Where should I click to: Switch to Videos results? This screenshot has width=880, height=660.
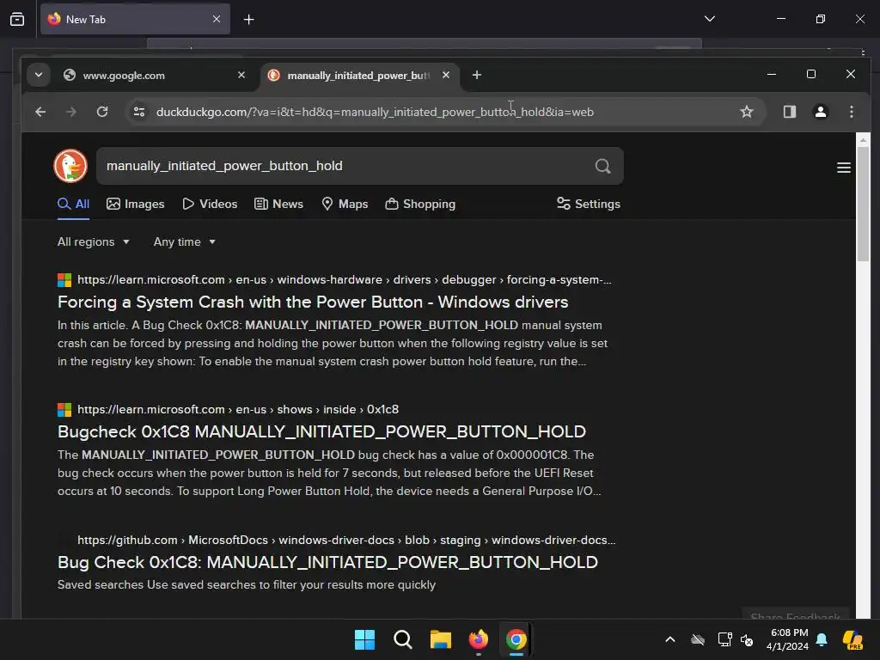click(210, 204)
